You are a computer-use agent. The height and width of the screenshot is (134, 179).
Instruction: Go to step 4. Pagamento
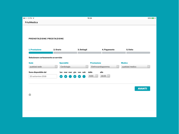click(x=108, y=50)
